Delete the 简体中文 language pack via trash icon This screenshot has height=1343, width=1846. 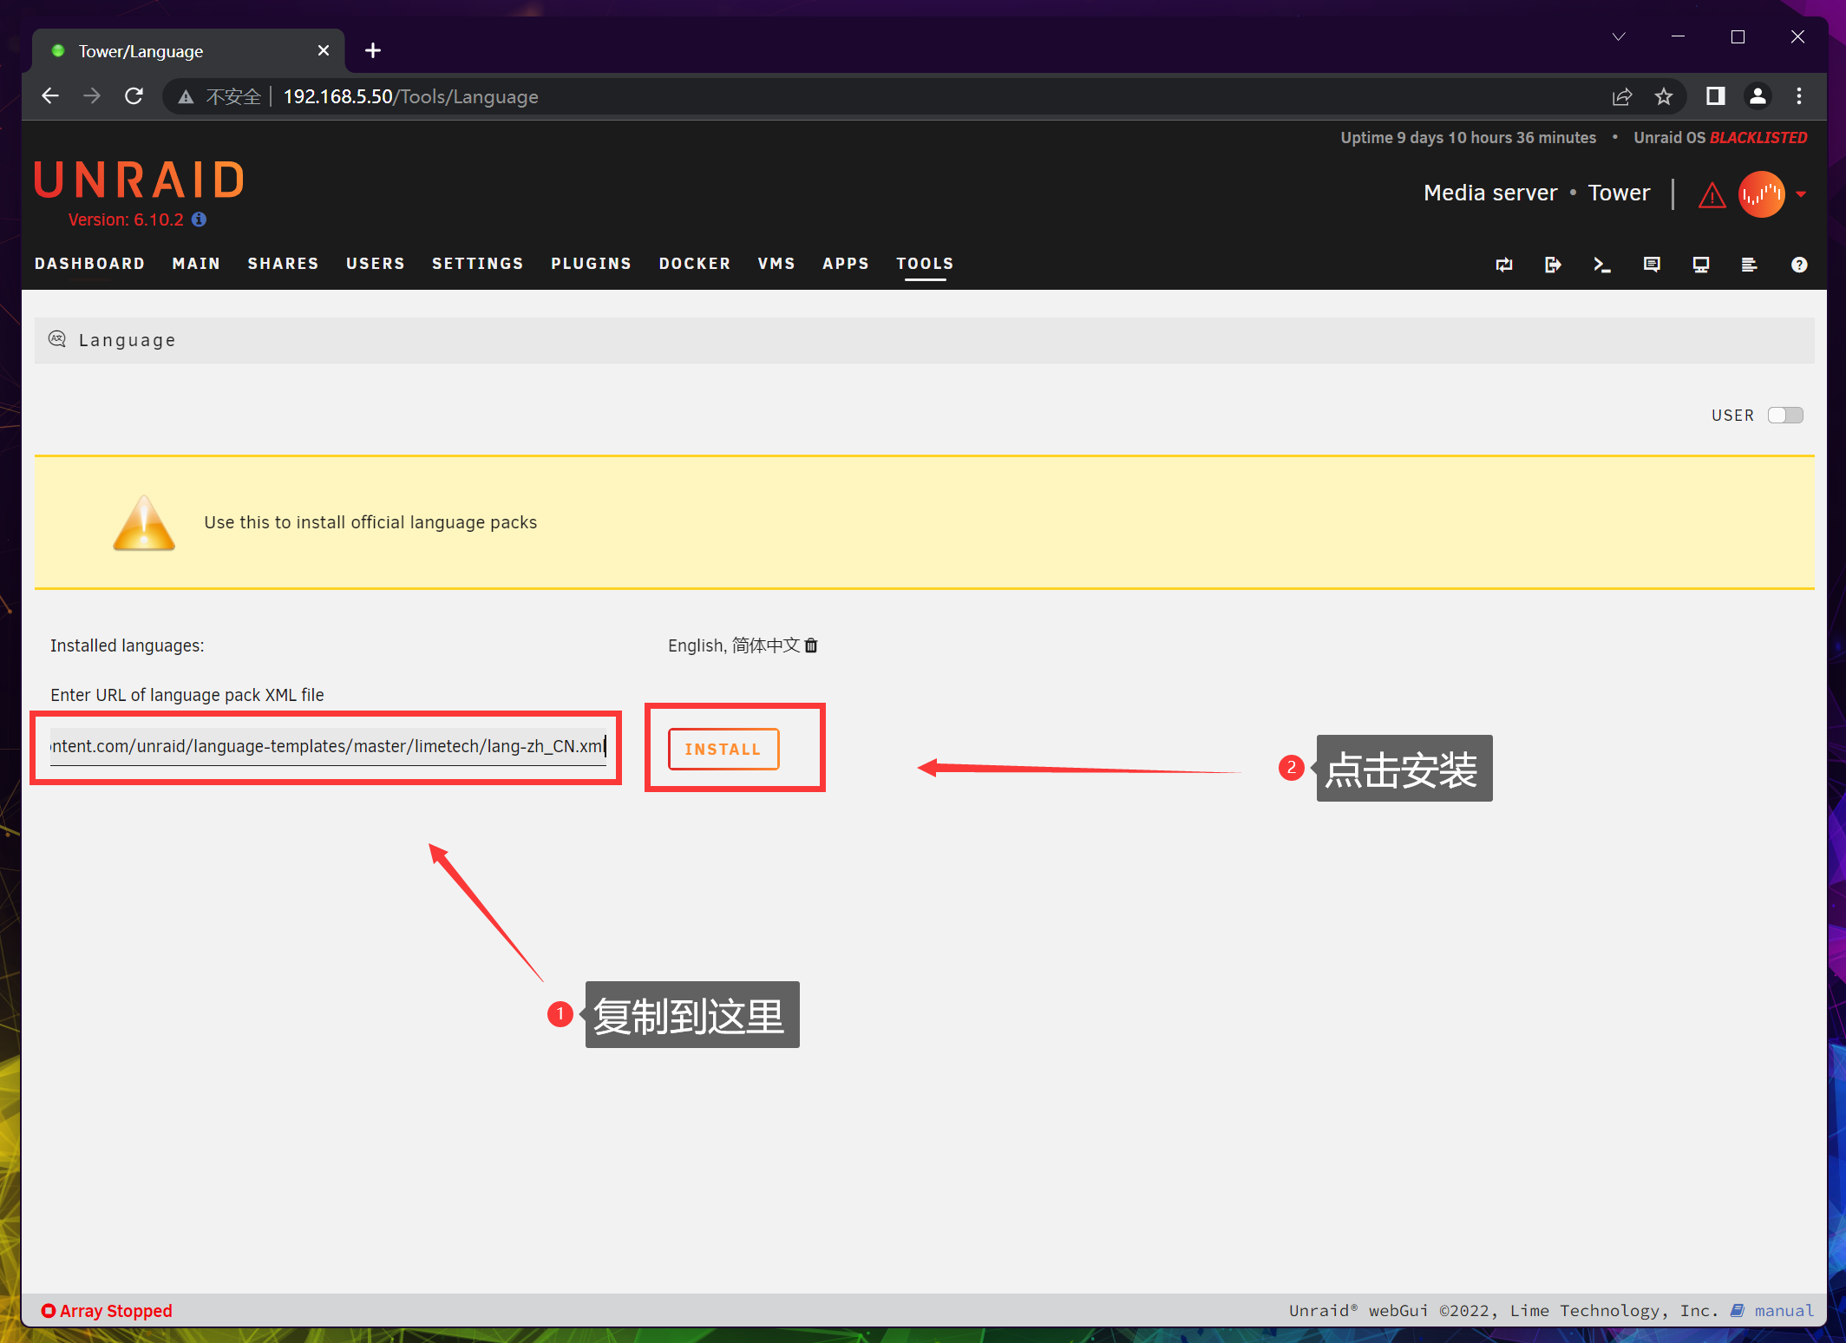pyautogui.click(x=811, y=645)
